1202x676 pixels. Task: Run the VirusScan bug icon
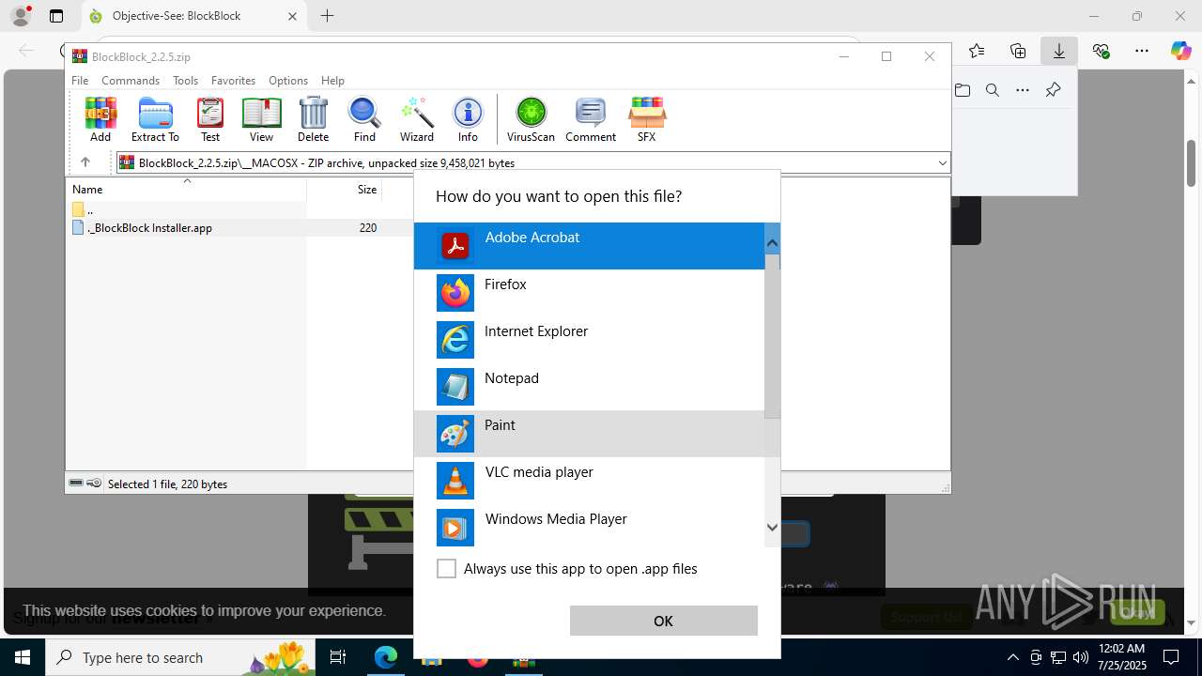[531, 119]
